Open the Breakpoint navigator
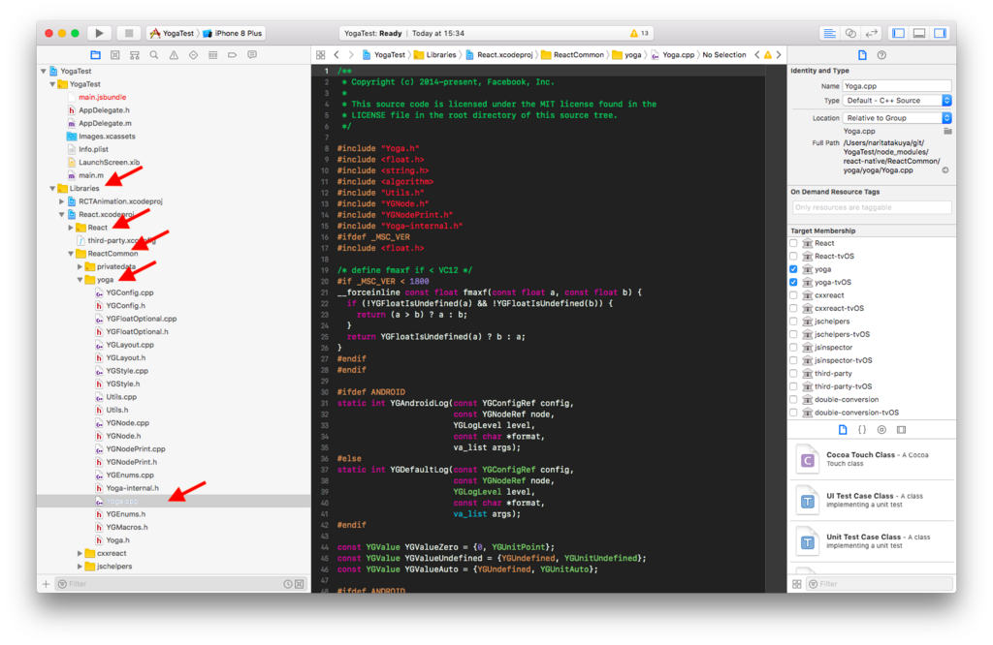 click(x=233, y=55)
